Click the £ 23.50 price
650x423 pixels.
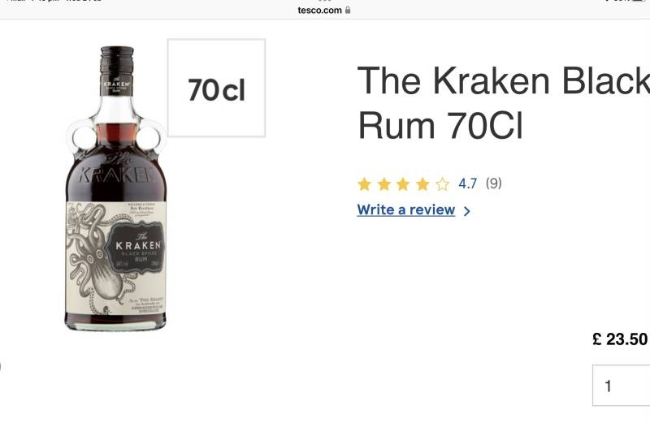tap(620, 339)
